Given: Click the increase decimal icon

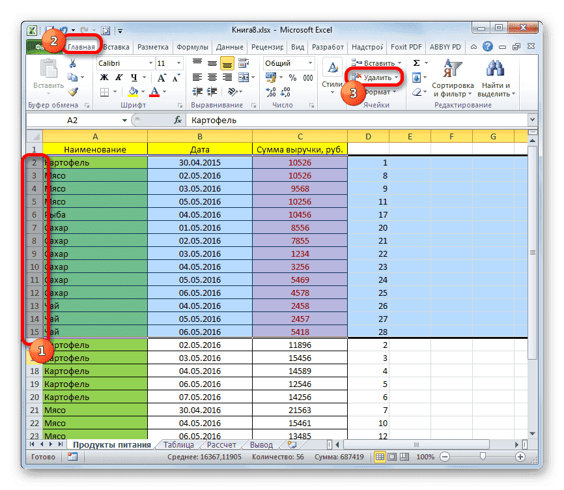Looking at the screenshot, I should (x=270, y=93).
